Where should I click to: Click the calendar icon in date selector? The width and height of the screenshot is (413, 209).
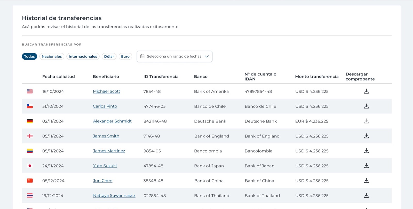tap(142, 56)
